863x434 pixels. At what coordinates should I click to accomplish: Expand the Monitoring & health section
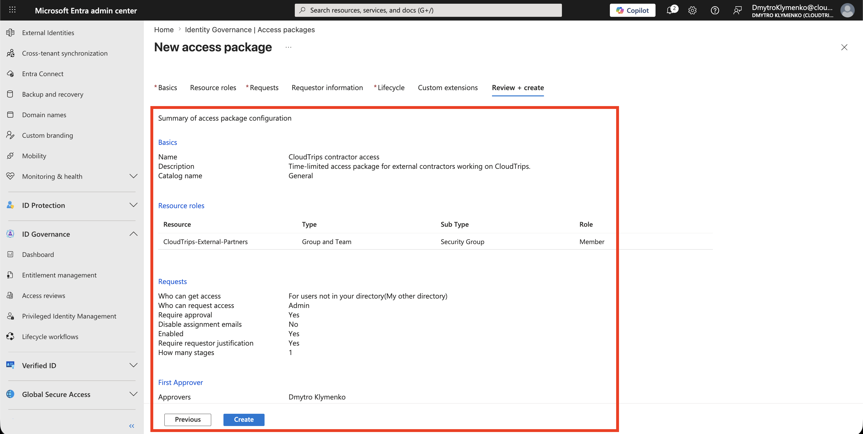[133, 176]
